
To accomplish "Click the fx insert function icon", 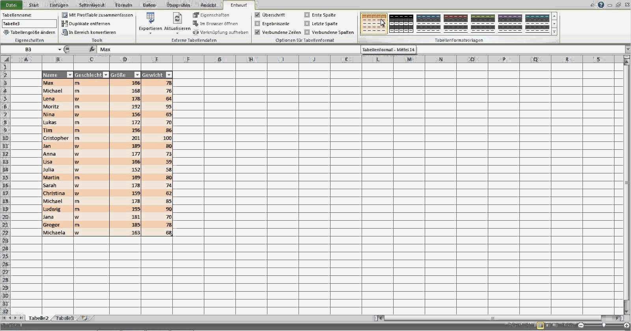I will [x=92, y=49].
